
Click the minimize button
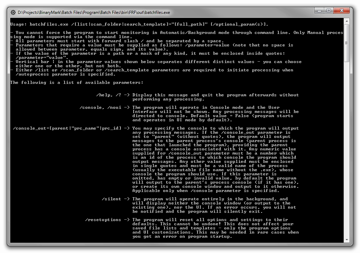coord(319,11)
